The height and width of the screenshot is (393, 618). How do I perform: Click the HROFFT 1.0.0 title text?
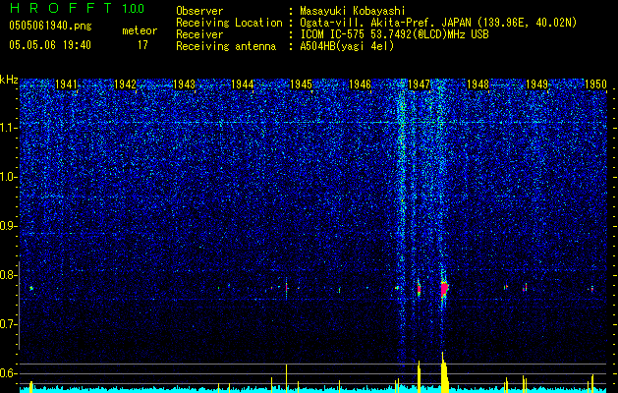pos(77,8)
